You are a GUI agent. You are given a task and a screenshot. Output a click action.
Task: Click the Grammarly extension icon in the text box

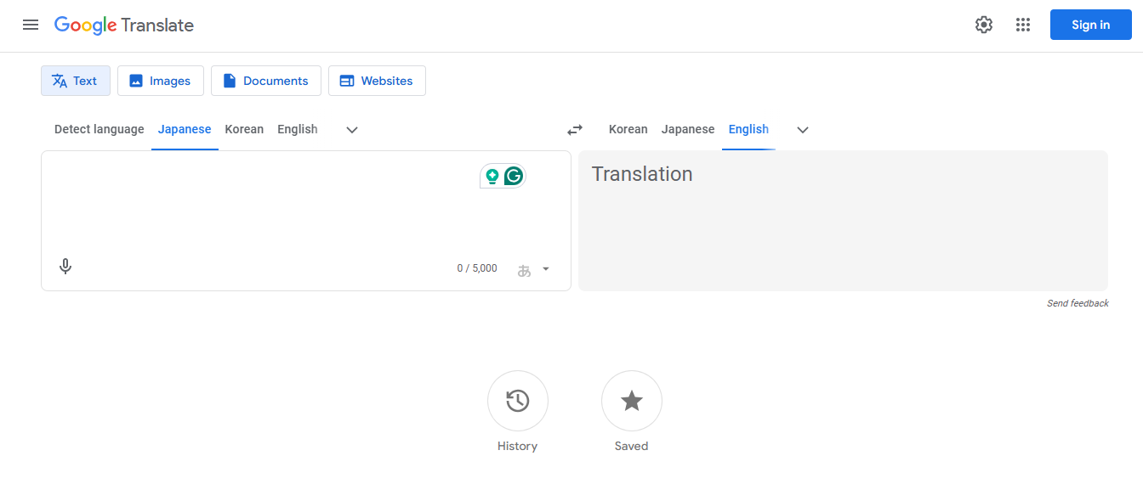[513, 175]
